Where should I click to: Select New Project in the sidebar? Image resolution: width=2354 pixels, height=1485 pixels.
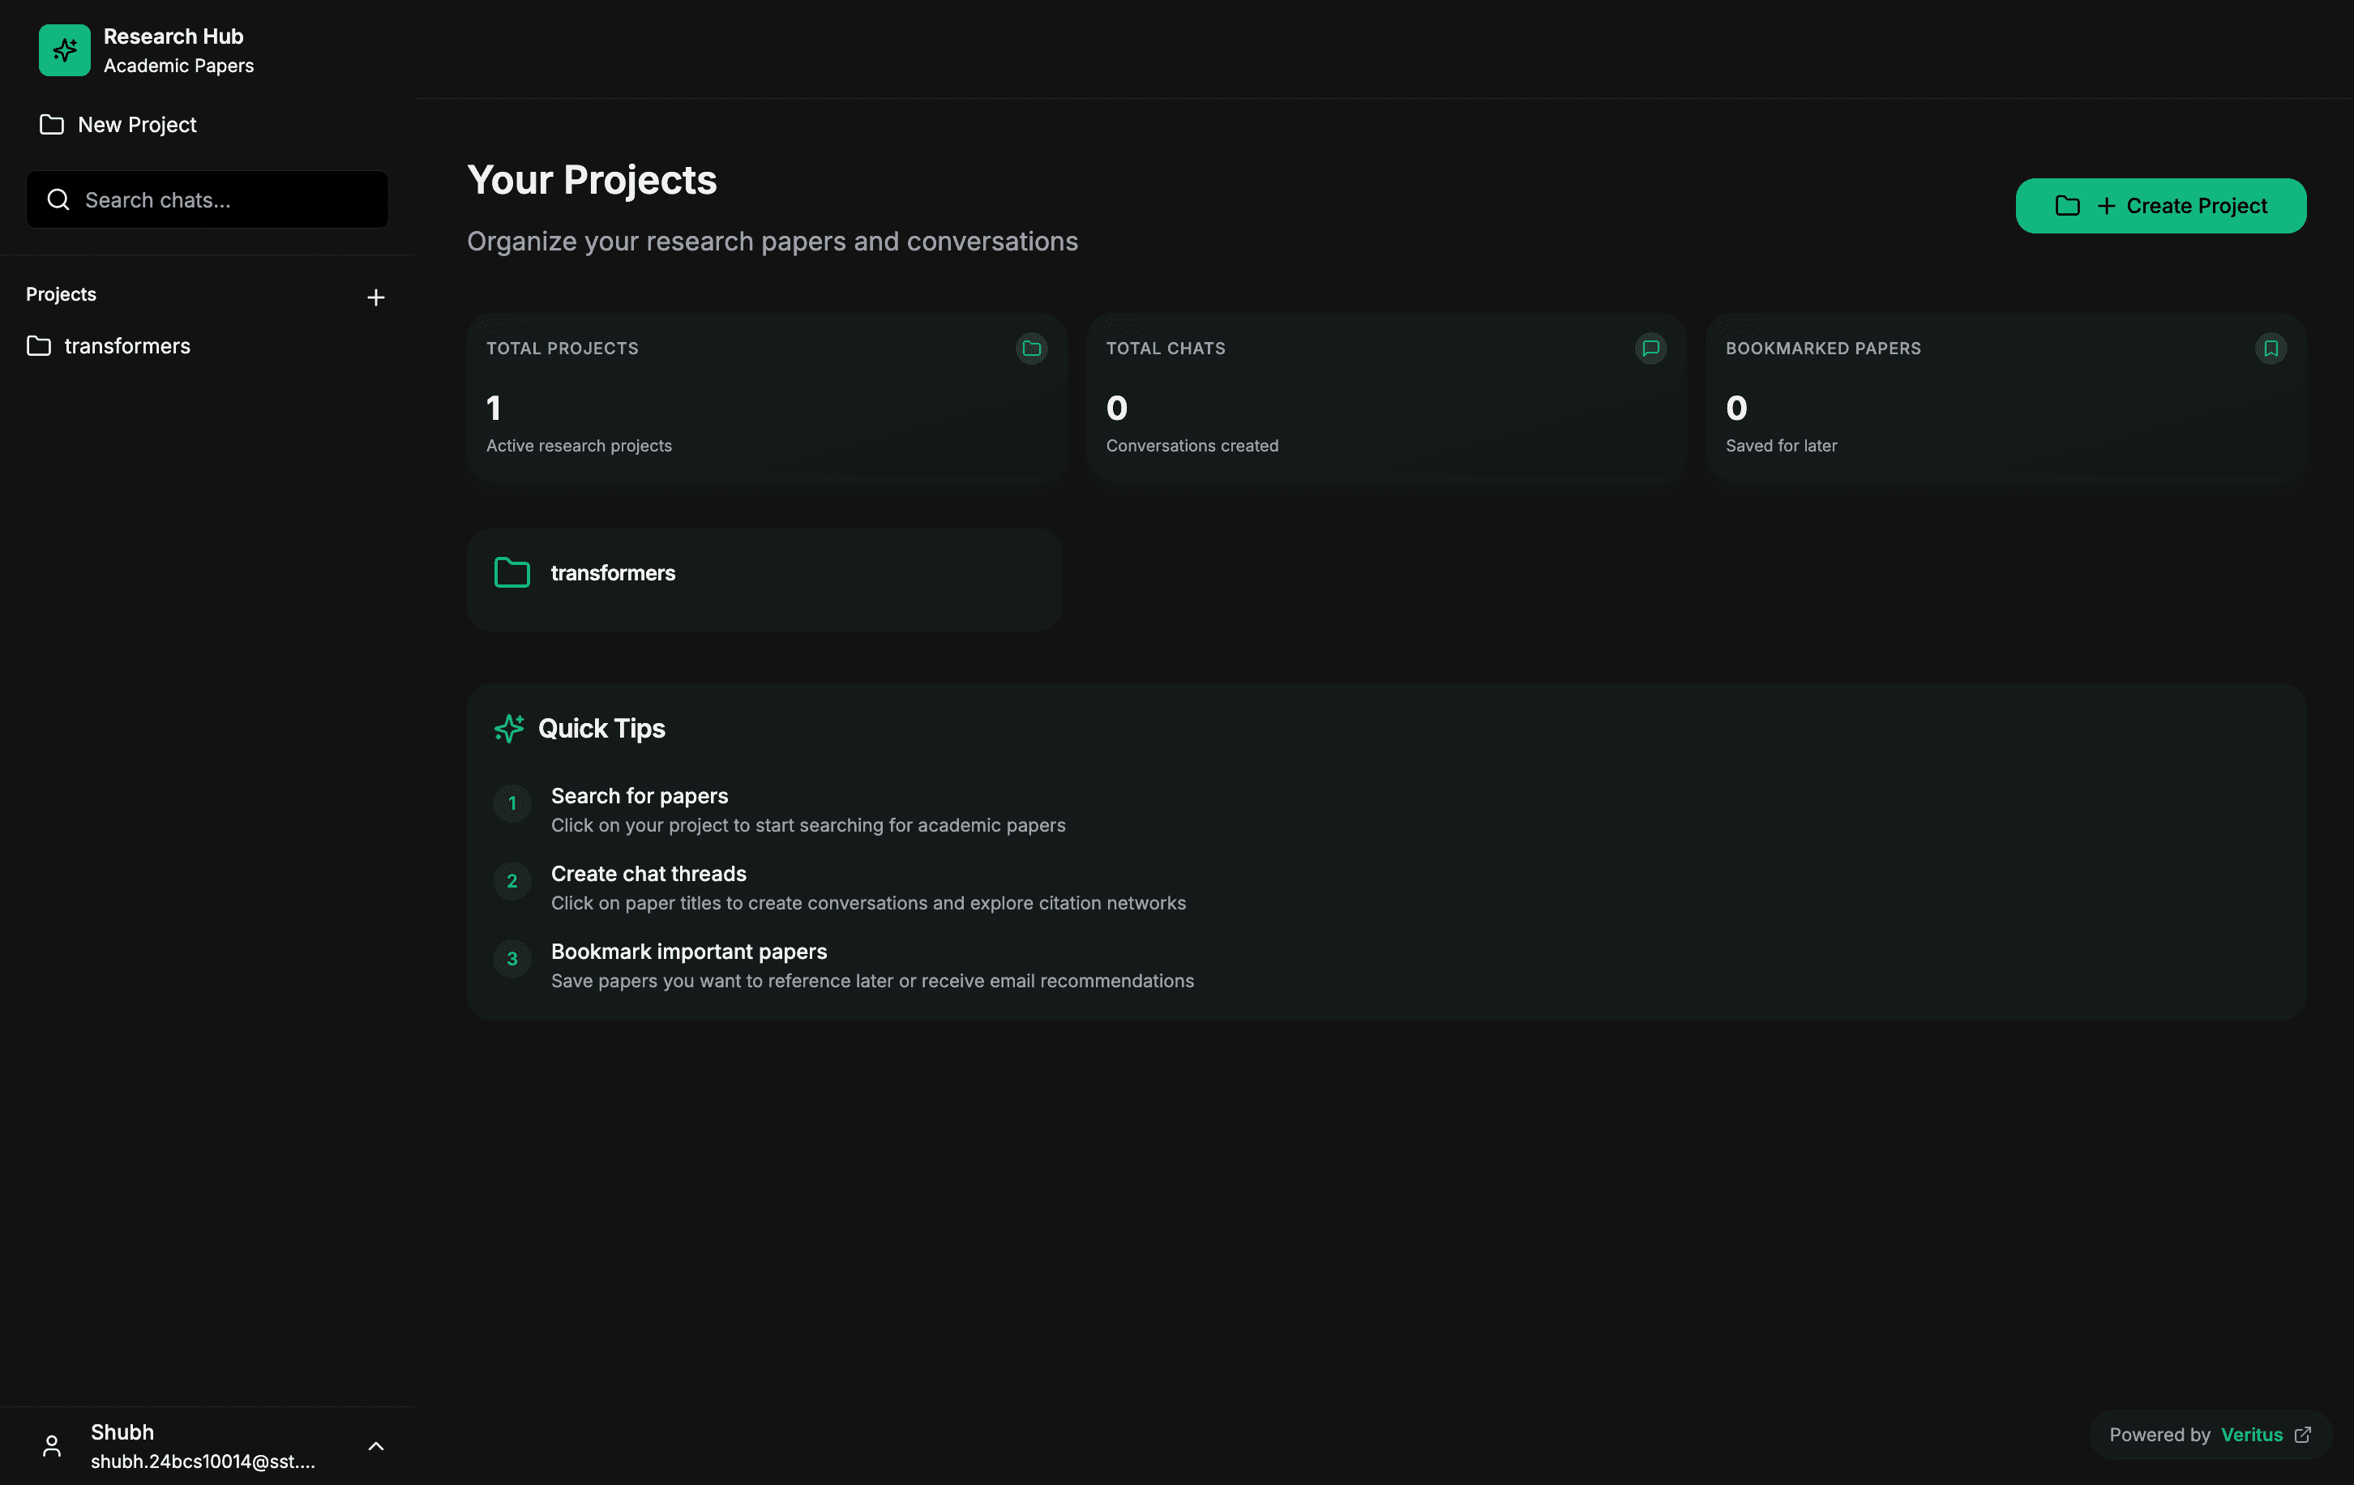coord(136,125)
